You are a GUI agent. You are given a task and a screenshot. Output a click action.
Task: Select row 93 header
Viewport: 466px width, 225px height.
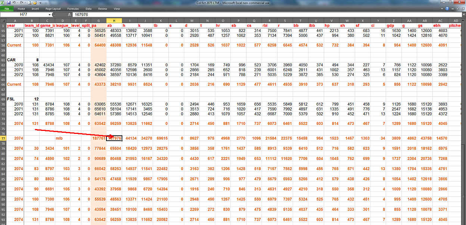tap(3, 219)
